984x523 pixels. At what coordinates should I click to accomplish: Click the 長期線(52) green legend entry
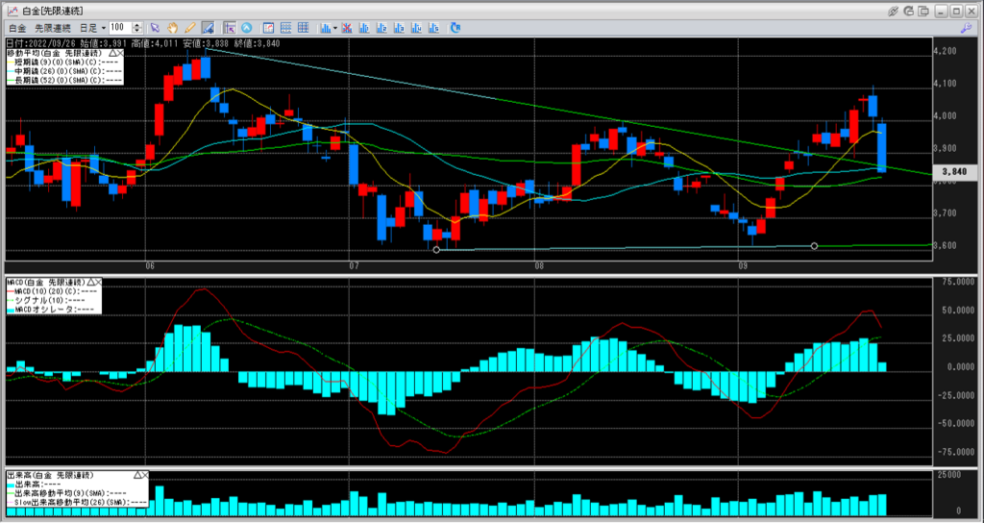point(64,81)
